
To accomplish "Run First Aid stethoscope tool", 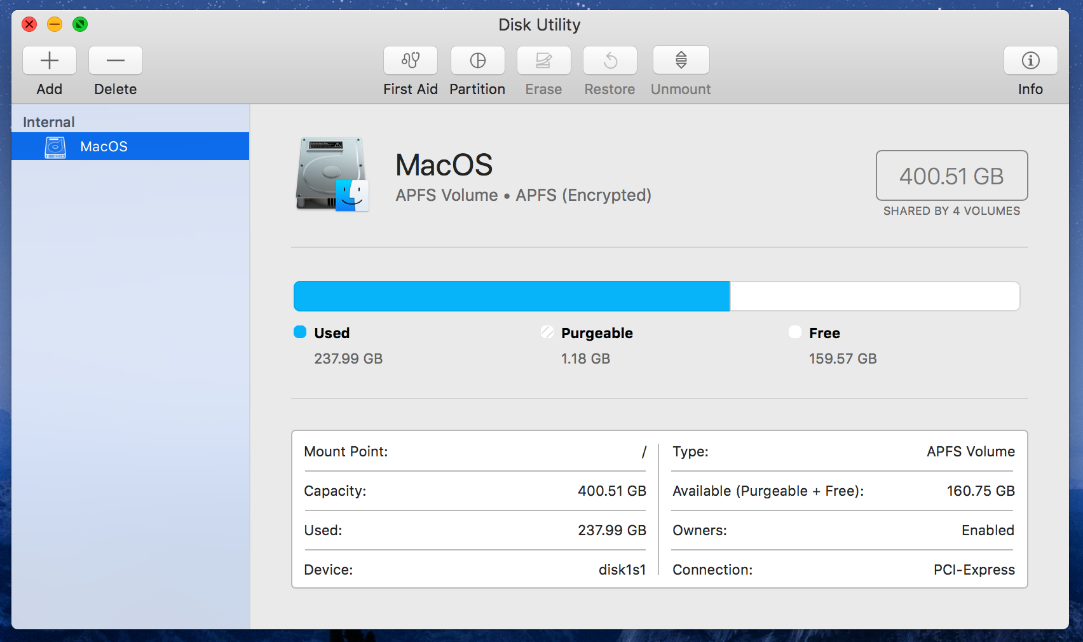I will tap(411, 60).
